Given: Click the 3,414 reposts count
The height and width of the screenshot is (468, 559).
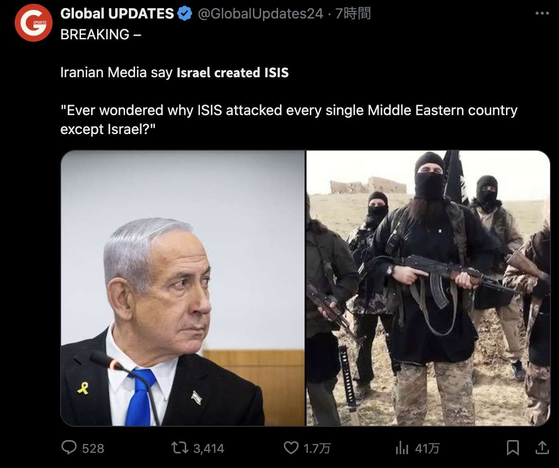Looking at the screenshot, I should pyautogui.click(x=208, y=449).
